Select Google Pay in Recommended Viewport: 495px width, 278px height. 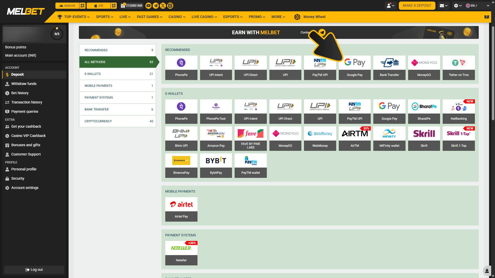click(355, 68)
